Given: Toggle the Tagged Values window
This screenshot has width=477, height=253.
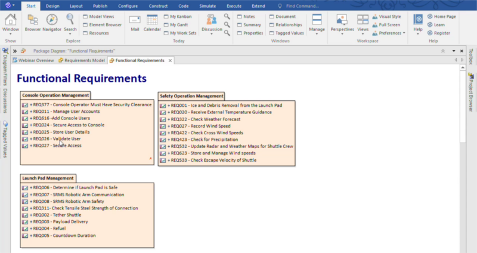Looking at the screenshot, I should [x=289, y=33].
